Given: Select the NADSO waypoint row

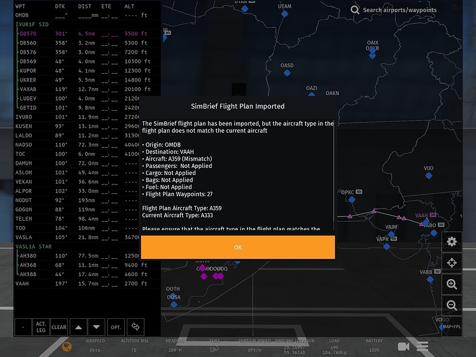Looking at the screenshot, I should [x=77, y=145].
